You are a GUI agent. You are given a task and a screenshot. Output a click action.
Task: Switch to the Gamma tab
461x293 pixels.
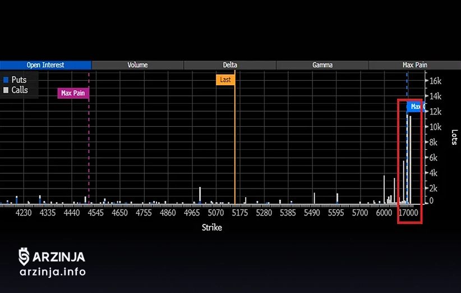[x=322, y=65]
